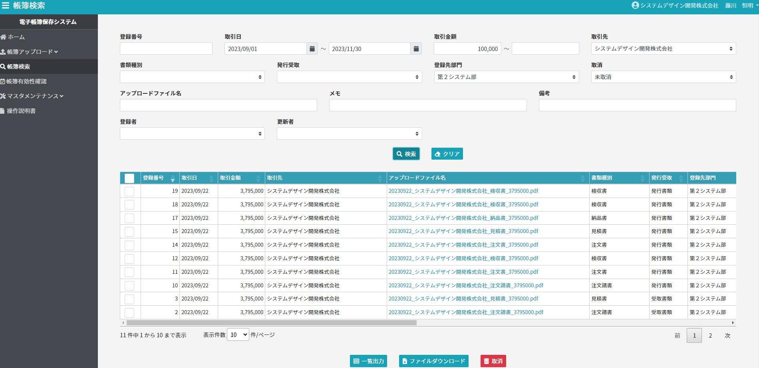
Task: Open calendar picker for start transaction date
Action: click(312, 49)
